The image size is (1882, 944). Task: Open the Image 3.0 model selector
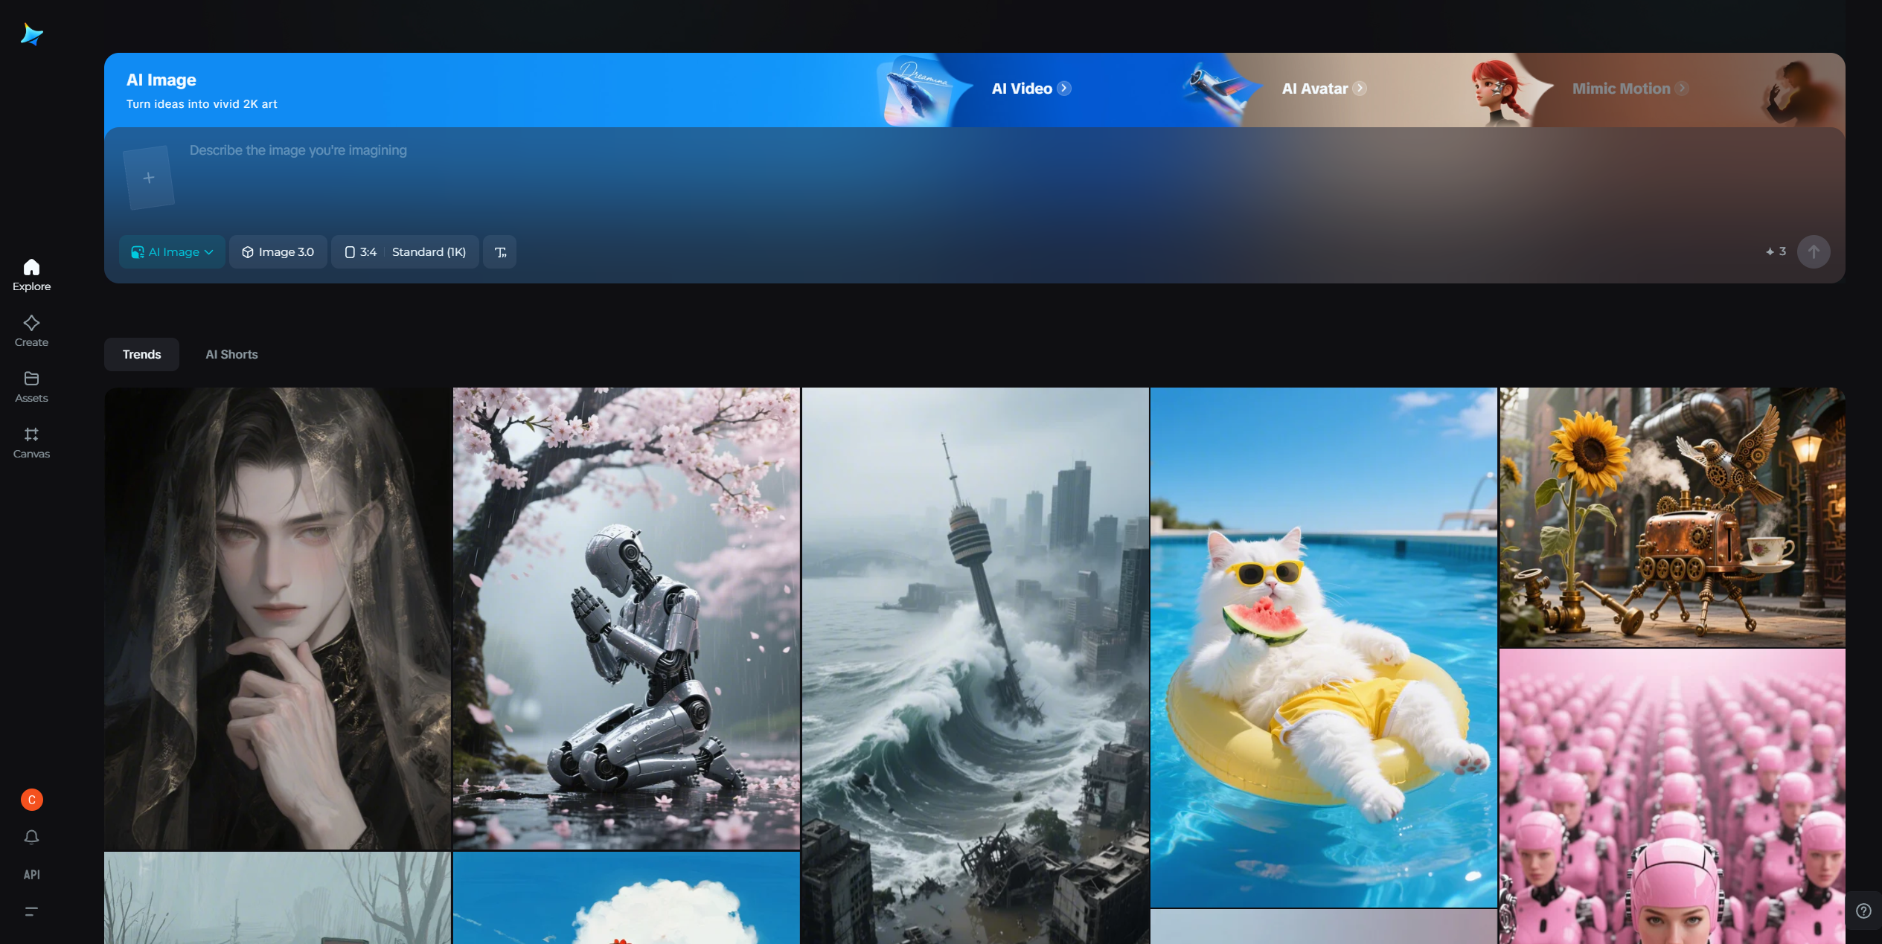click(278, 252)
